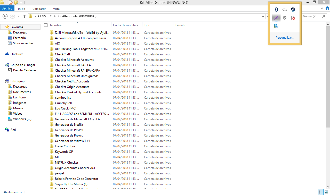
Task: Select Favoritos in the navigation pane
Action: pos(20,27)
